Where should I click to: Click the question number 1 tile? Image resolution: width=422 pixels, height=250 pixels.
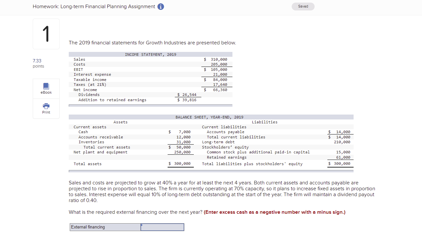point(46,34)
